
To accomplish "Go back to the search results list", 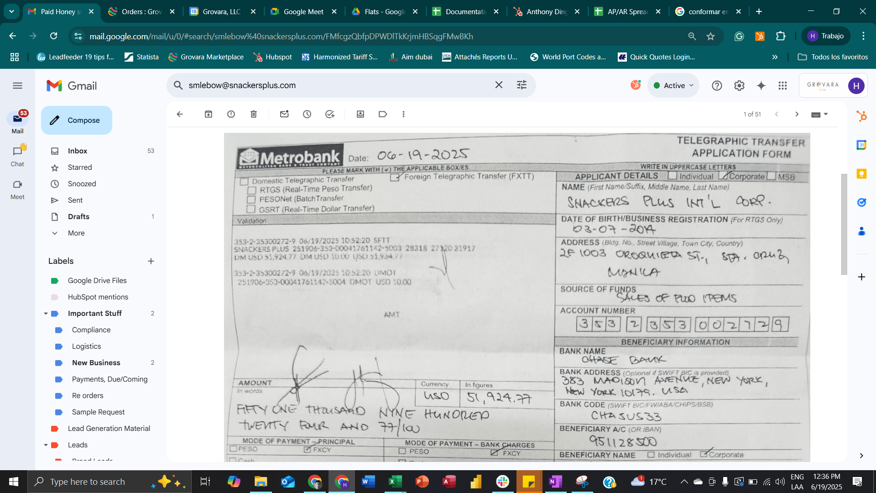I will pos(180,114).
